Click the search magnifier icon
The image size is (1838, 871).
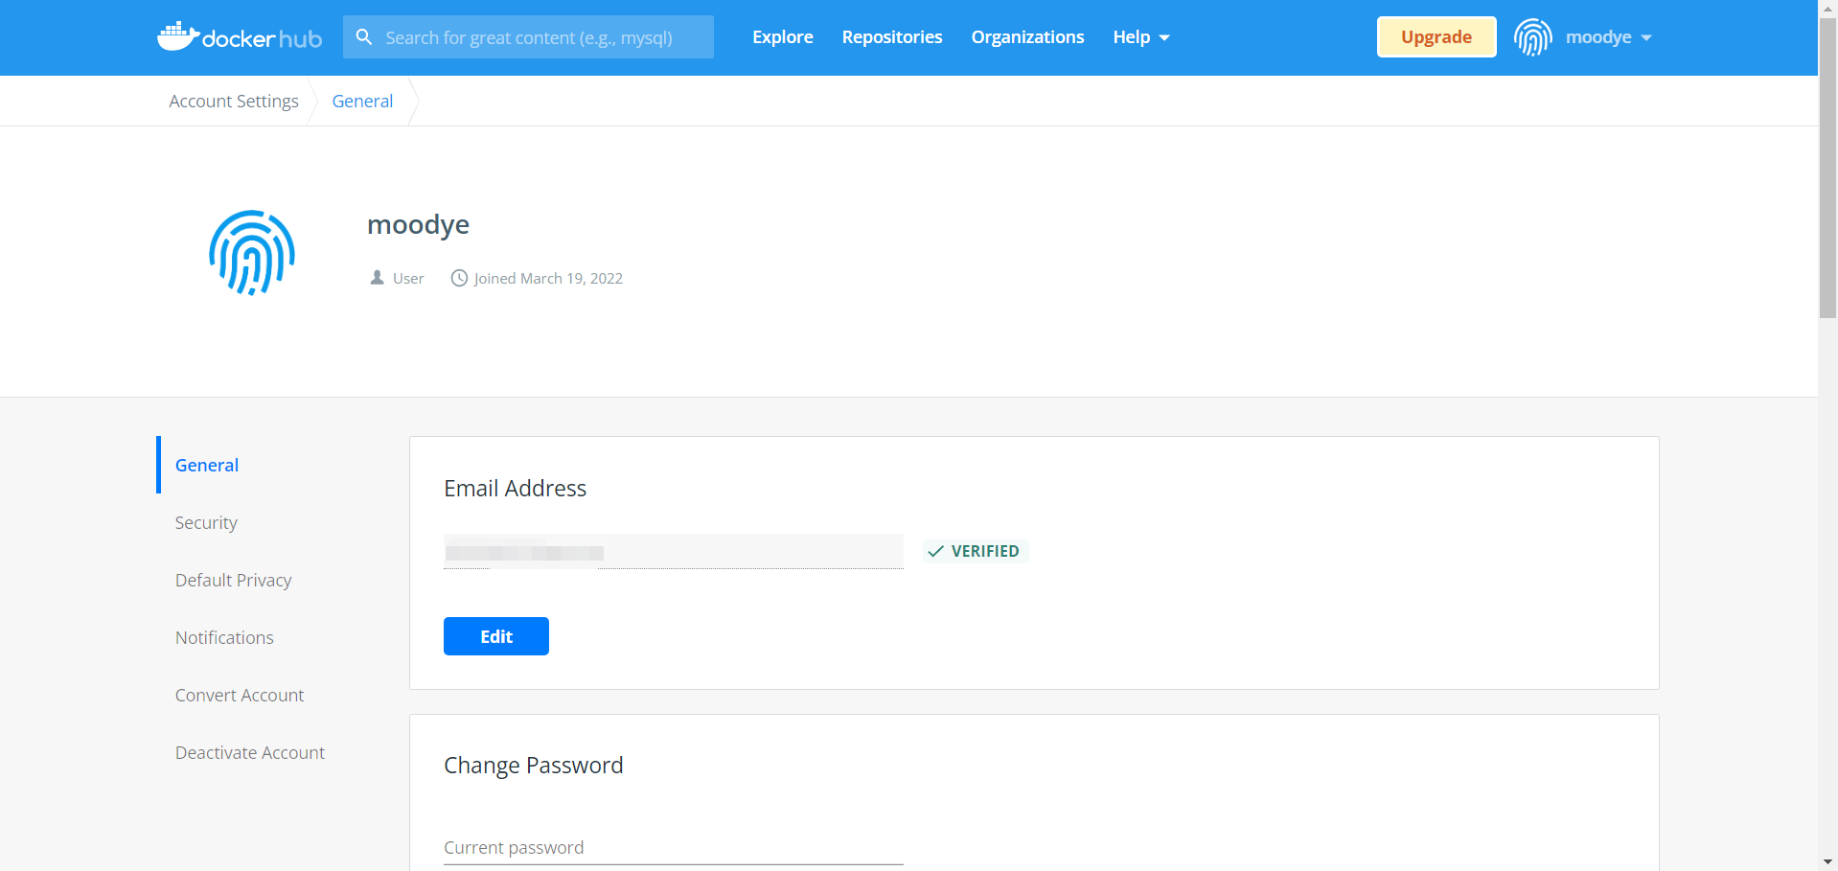coord(364,36)
